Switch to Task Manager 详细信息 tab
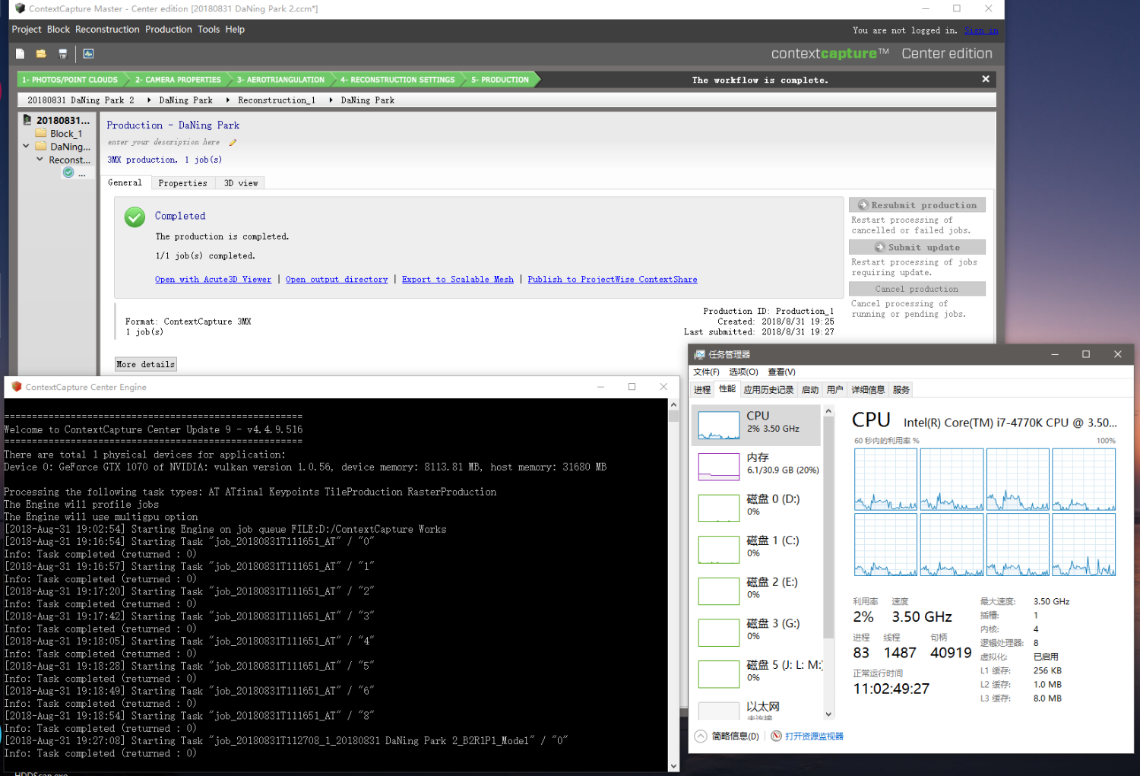The width and height of the screenshot is (1140, 776). coord(868,390)
